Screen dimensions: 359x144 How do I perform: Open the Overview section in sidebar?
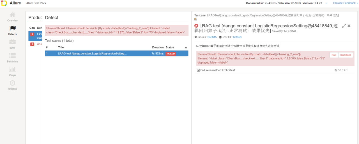coord(12,17)
